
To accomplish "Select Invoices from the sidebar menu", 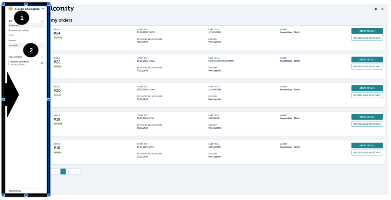I will [13, 40].
